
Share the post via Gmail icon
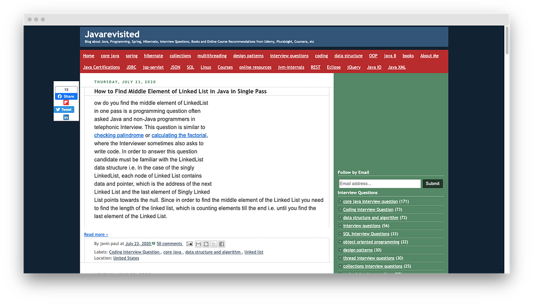point(198,244)
